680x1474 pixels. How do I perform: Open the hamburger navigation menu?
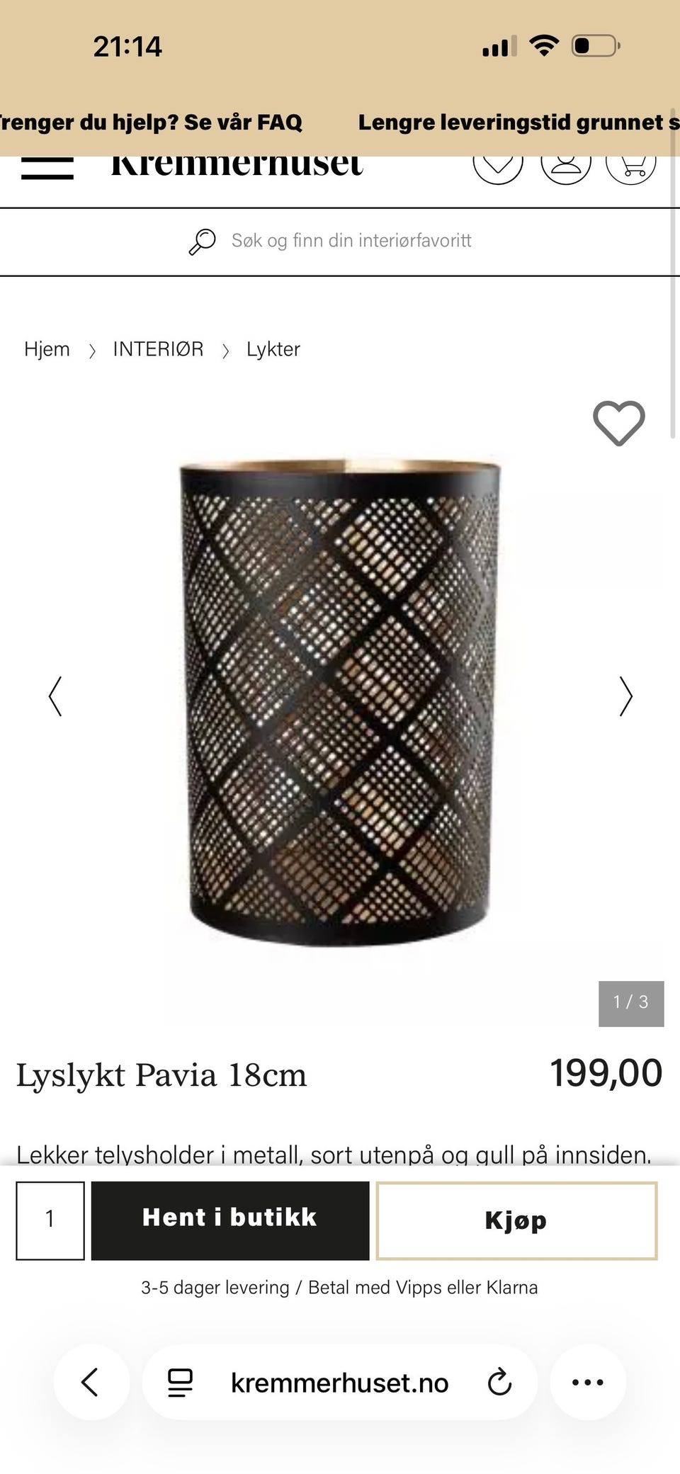pyautogui.click(x=47, y=168)
